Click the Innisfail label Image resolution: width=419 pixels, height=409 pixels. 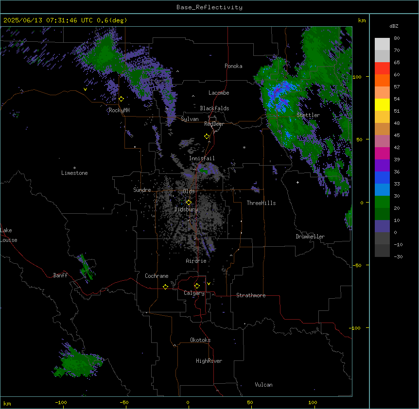click(x=202, y=158)
